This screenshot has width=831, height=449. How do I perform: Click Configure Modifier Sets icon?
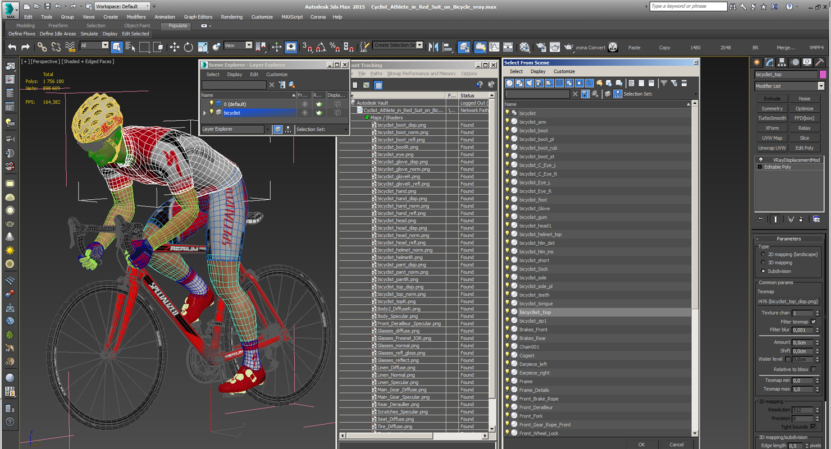817,219
